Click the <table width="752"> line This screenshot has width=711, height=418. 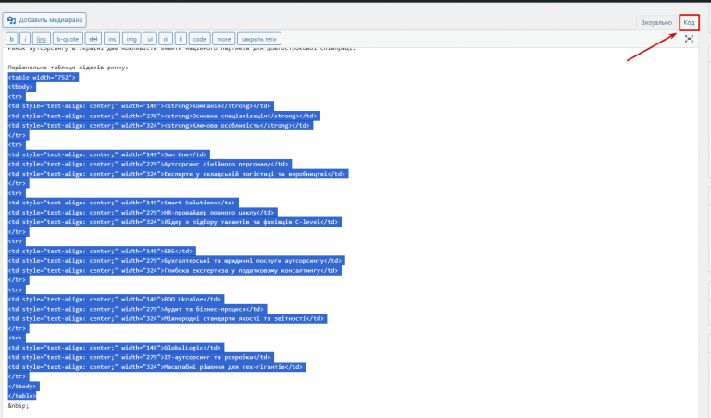point(44,78)
